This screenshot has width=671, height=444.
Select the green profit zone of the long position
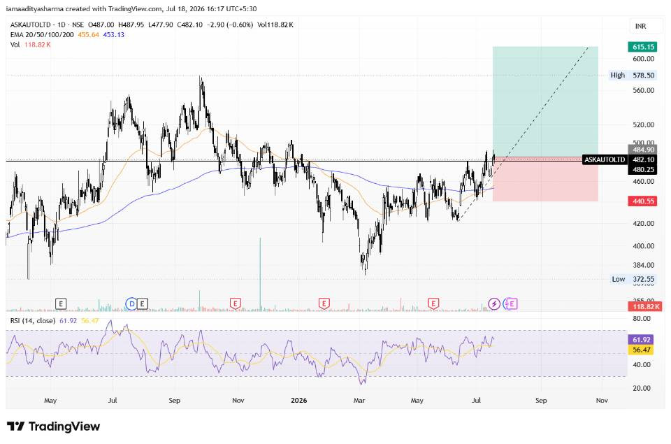(545, 102)
